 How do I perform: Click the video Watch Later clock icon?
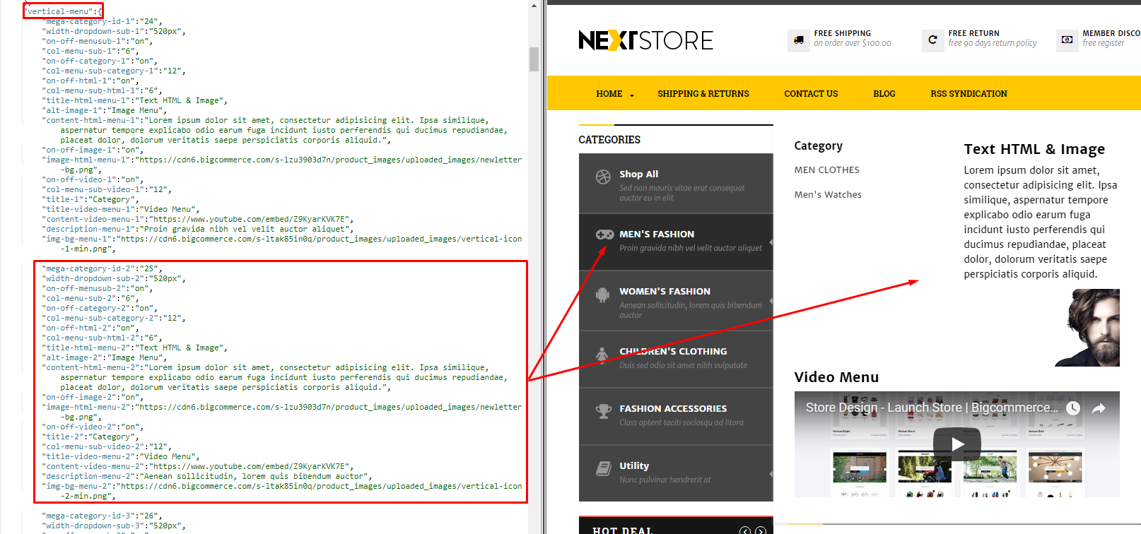click(x=1073, y=408)
